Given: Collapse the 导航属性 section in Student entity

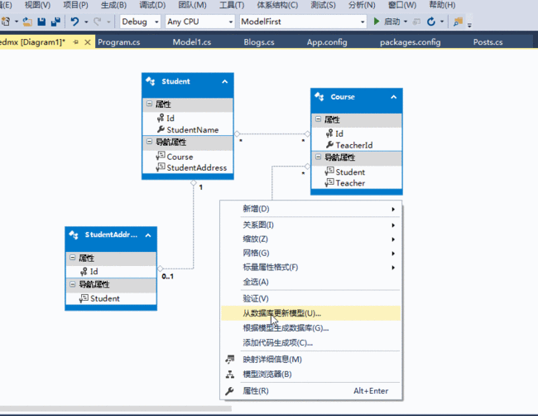Looking at the screenshot, I should point(149,141).
